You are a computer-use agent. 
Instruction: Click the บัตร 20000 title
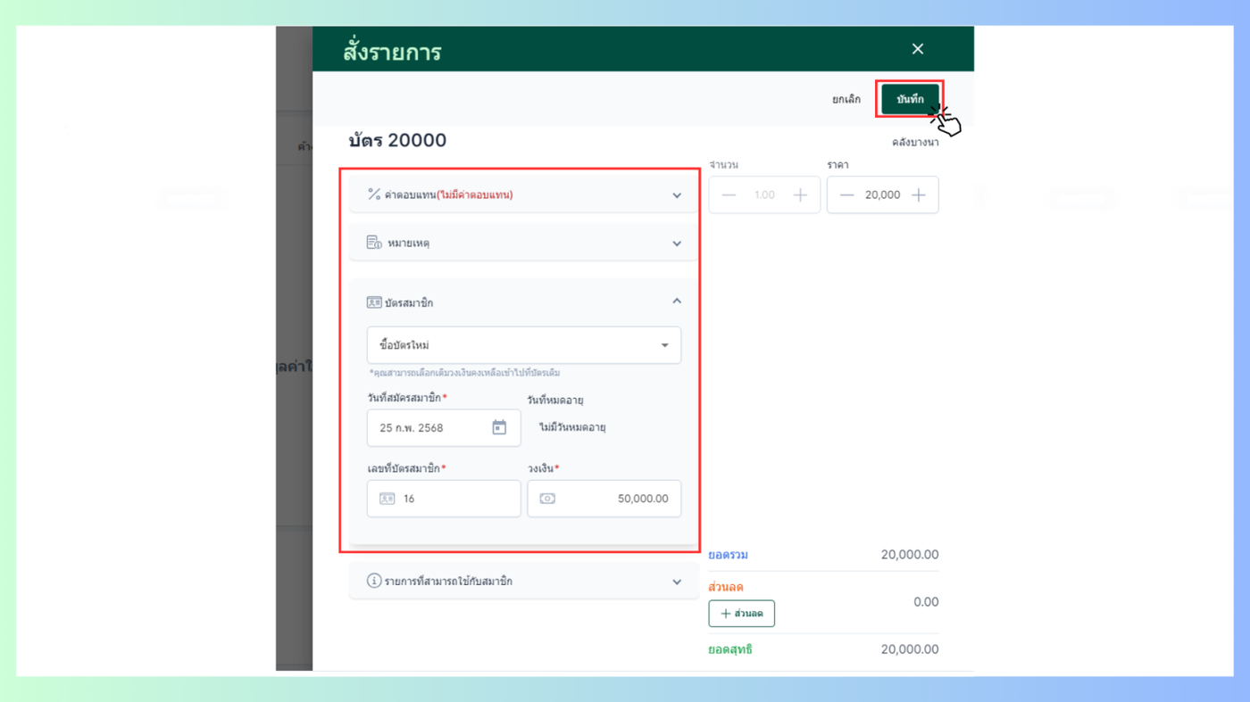click(397, 140)
